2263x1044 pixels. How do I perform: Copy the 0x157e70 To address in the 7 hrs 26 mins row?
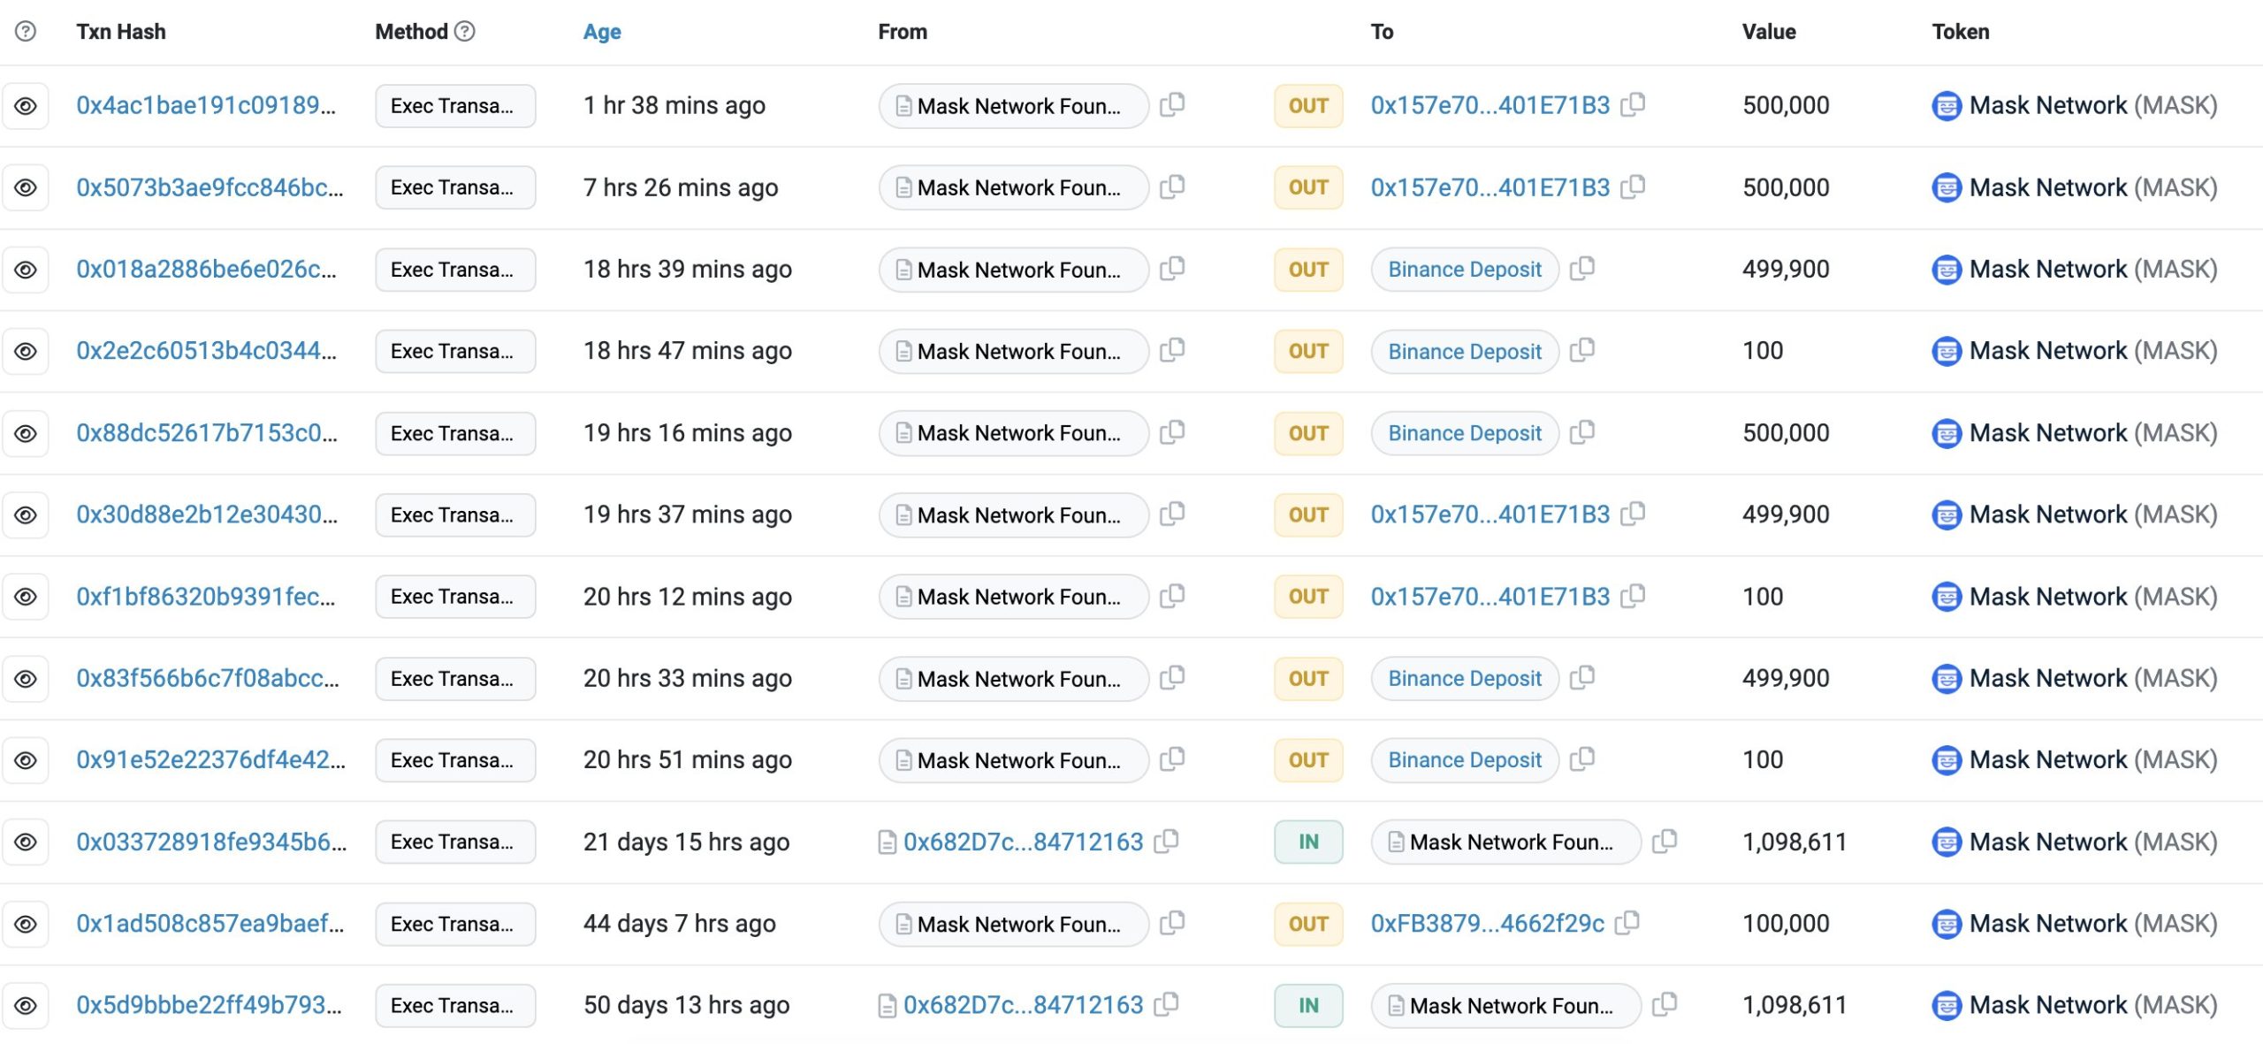click(x=1633, y=187)
